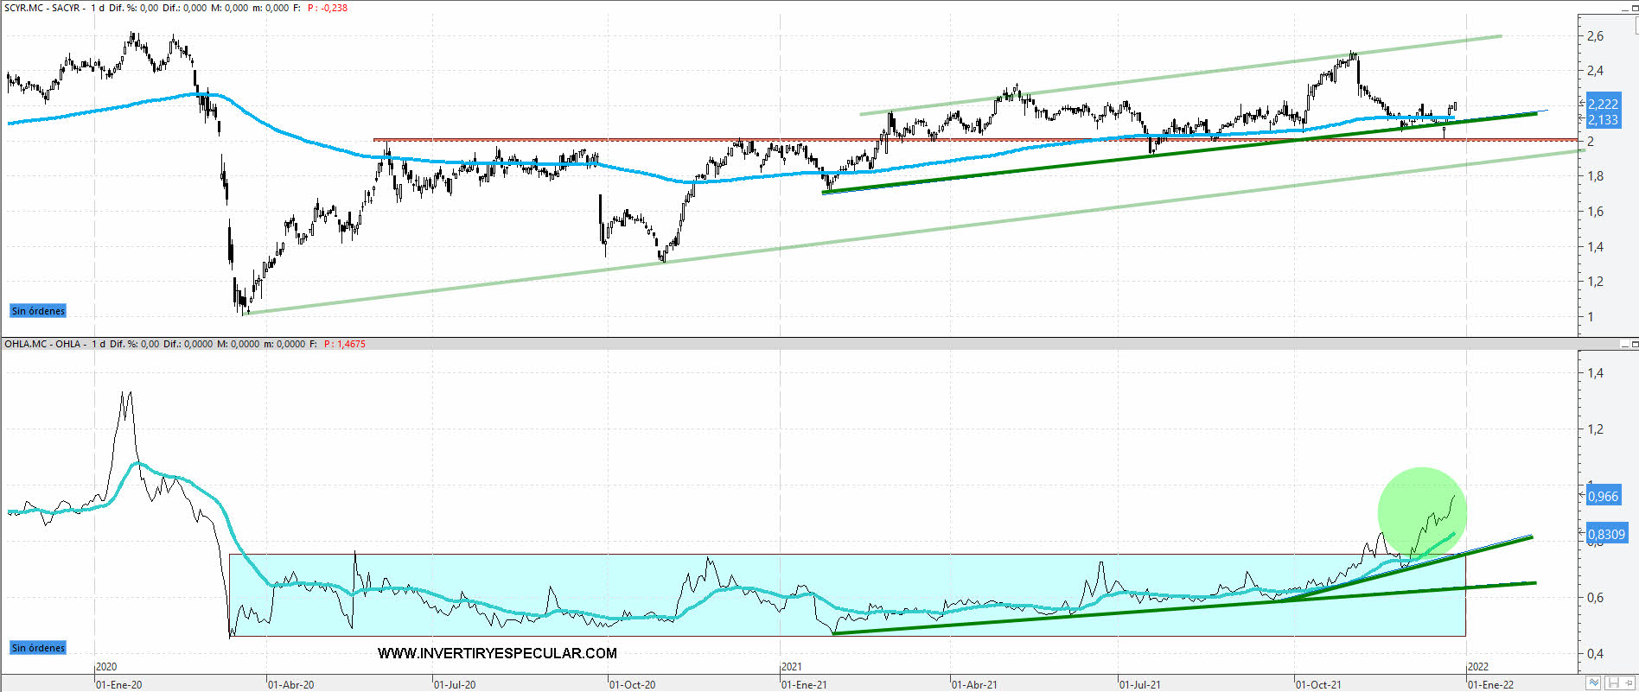
Task: Maximize the OHLA chart panel
Action: pos(1635,345)
